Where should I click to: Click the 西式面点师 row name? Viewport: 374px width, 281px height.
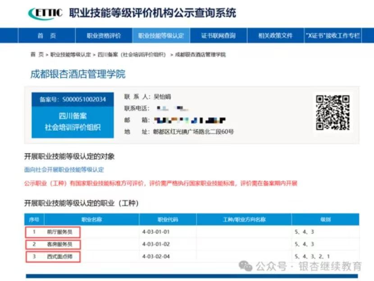pos(59,257)
